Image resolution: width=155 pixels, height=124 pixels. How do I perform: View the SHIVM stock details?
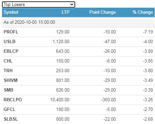[11, 81]
